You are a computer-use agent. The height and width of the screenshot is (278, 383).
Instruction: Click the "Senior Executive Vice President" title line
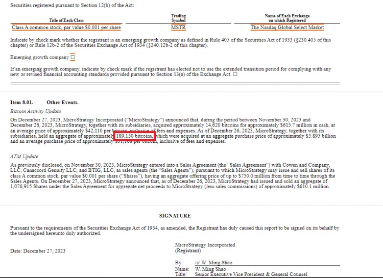tap(251, 274)
